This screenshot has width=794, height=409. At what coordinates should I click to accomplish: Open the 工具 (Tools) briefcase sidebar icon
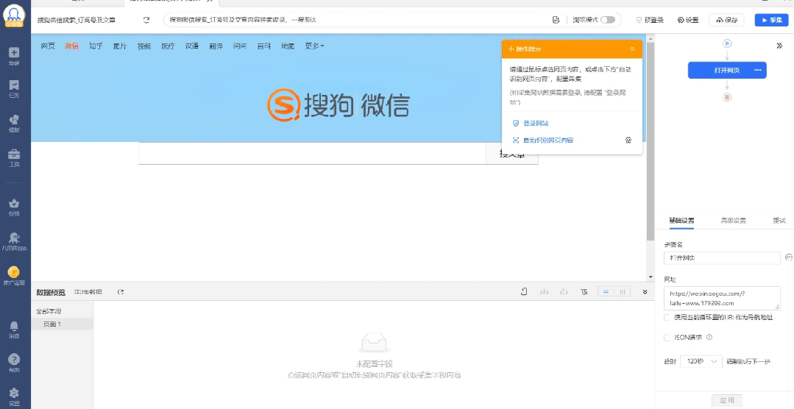tap(14, 154)
